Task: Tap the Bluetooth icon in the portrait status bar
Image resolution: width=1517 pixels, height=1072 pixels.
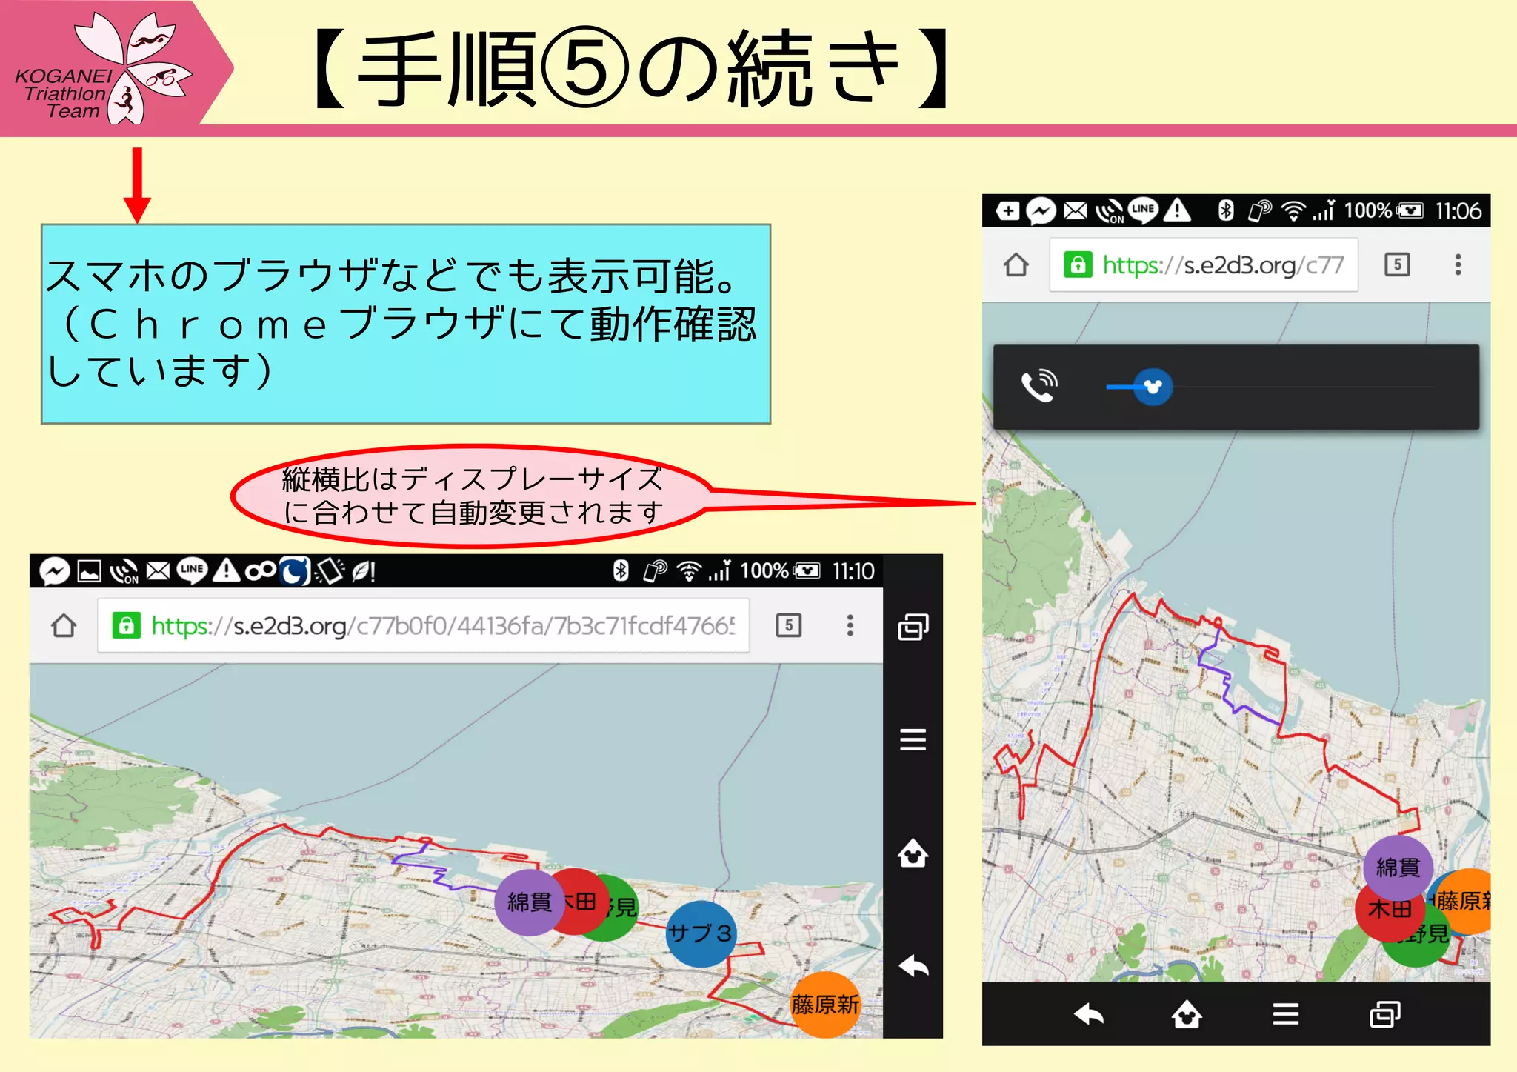Action: point(1226,211)
